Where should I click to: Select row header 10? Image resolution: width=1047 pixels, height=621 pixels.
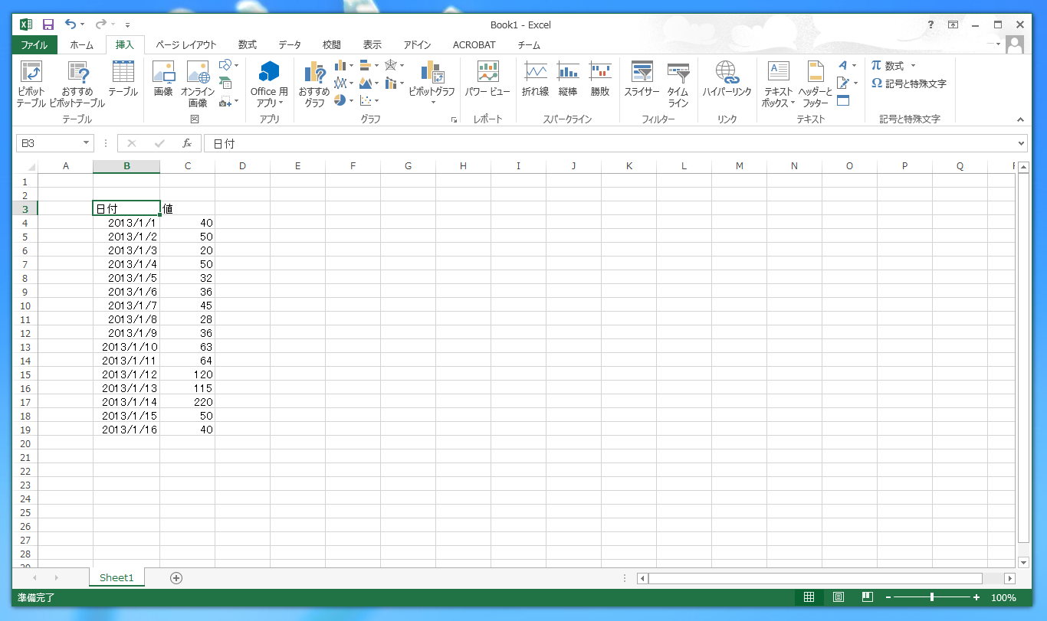pyautogui.click(x=25, y=306)
